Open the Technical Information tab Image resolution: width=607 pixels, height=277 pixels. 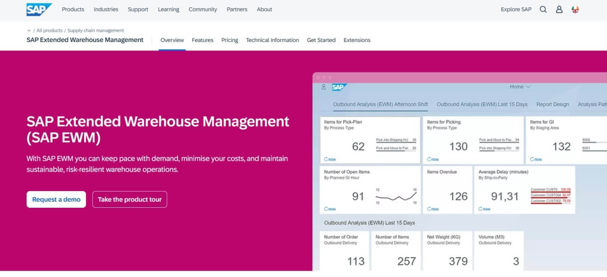pos(273,40)
